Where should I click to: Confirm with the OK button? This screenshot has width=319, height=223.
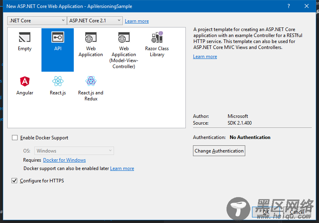[266, 212]
